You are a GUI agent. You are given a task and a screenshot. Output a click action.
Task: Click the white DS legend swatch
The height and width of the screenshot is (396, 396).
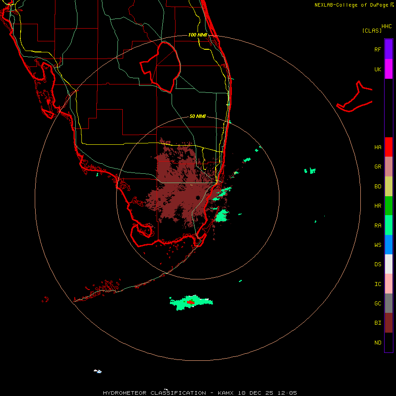coord(389,264)
